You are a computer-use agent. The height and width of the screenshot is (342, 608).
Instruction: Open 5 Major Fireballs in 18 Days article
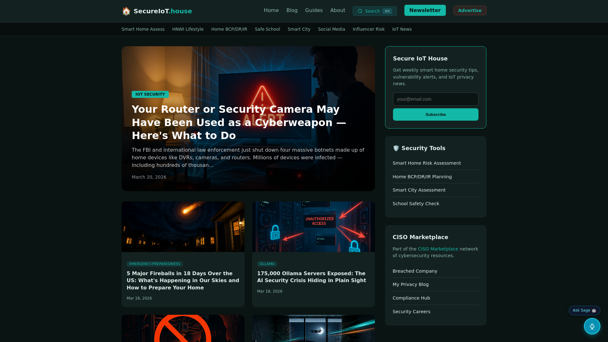183,281
